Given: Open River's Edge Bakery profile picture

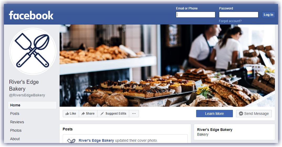Looking at the screenshot, I should point(33,51).
